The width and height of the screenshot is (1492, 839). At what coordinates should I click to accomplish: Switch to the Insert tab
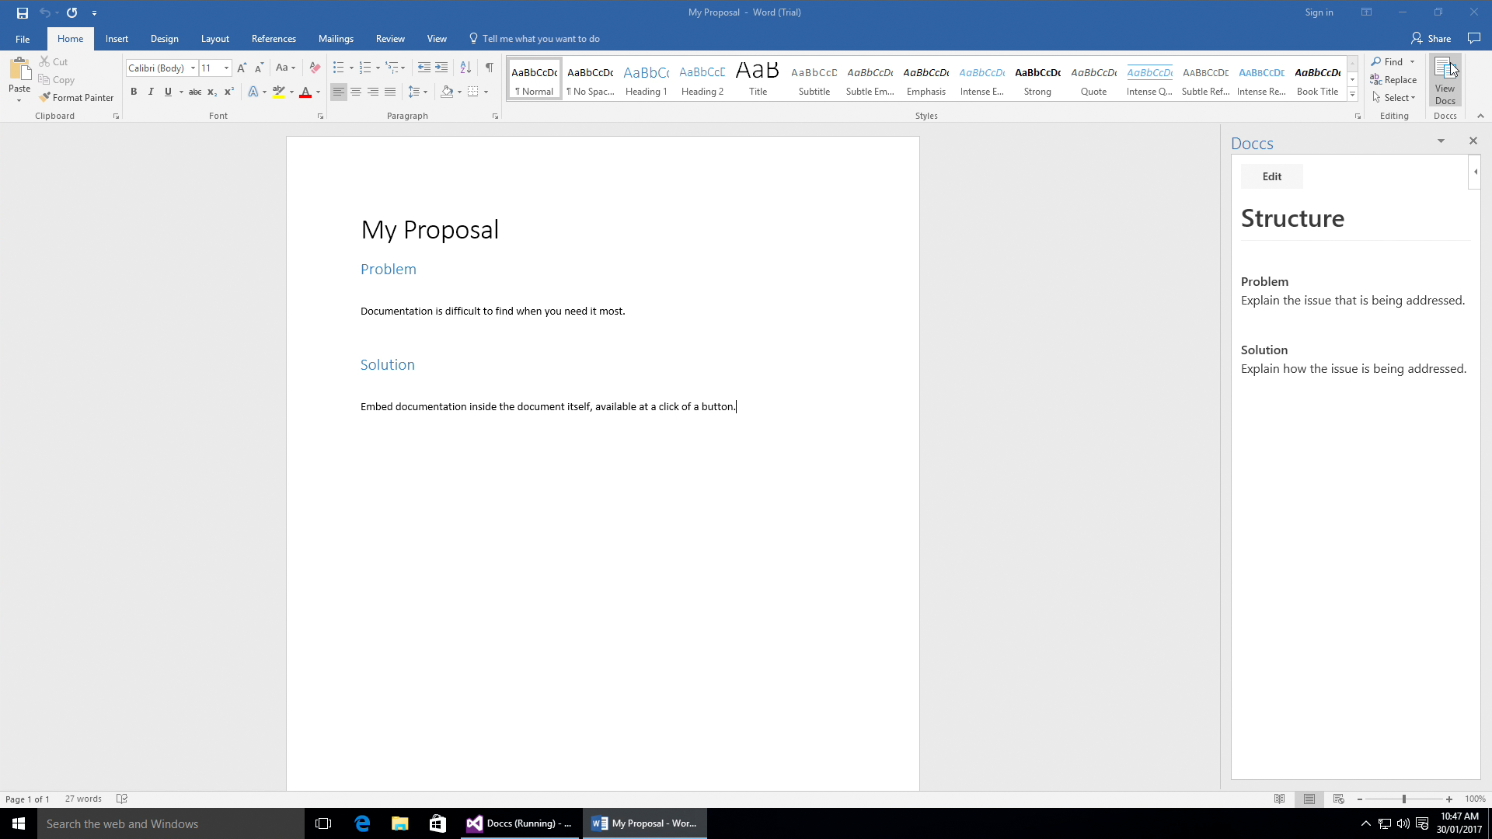[117, 39]
